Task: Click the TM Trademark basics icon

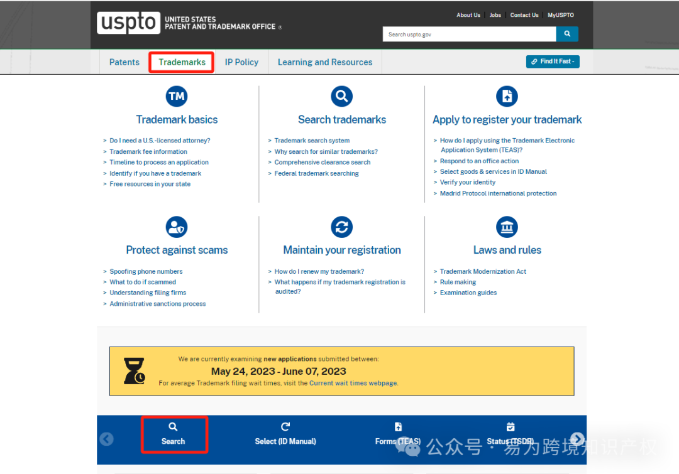Action: click(x=177, y=96)
